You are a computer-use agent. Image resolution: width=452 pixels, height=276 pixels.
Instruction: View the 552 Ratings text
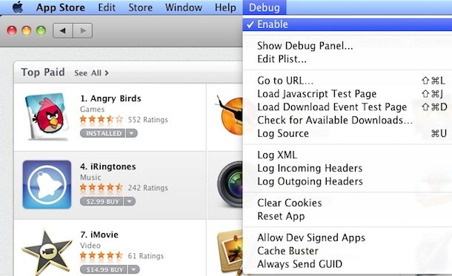148,120
